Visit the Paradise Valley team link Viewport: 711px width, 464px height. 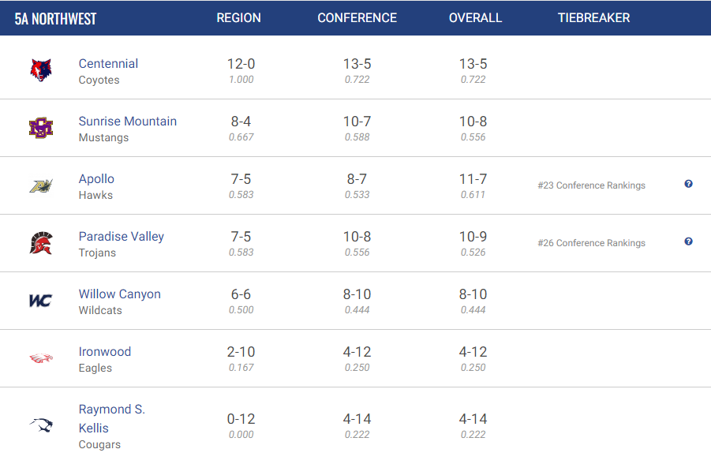[121, 236]
